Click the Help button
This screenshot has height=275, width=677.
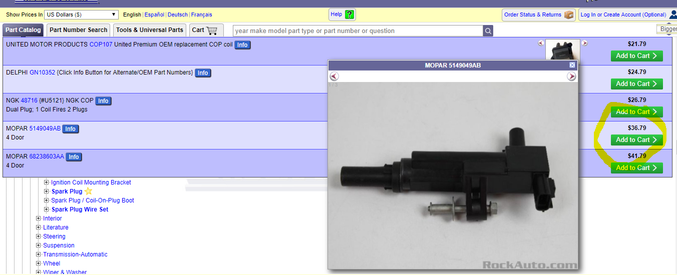pos(343,14)
